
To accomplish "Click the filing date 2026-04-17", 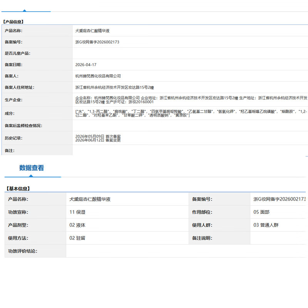I will [86, 65].
